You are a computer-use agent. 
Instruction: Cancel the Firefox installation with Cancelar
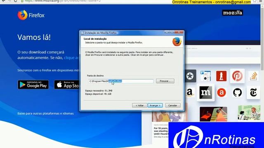click(x=173, y=105)
